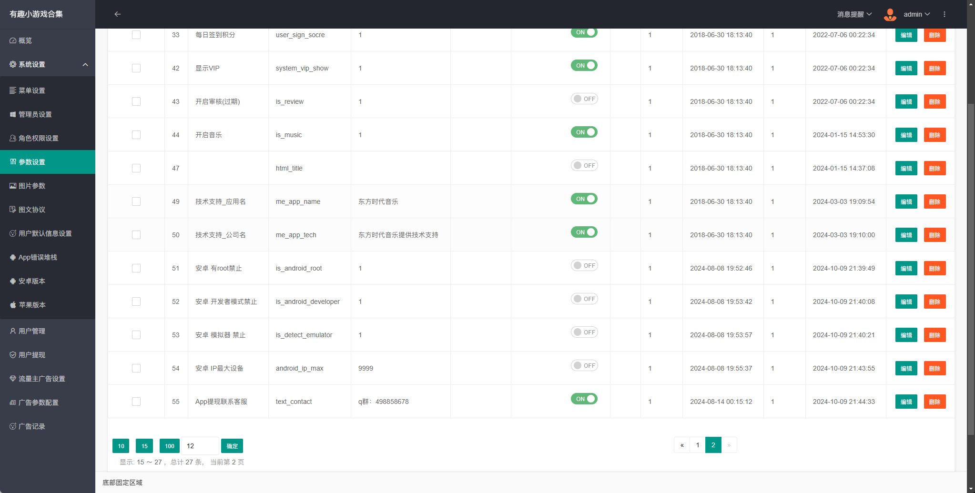Screen dimensions: 975x493
Task: Open the 消息提醒 dropdown
Action: 854,14
